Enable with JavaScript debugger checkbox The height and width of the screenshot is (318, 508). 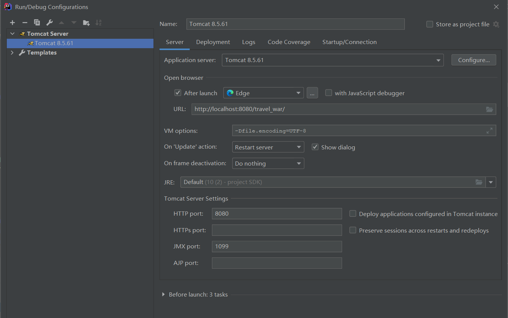328,93
